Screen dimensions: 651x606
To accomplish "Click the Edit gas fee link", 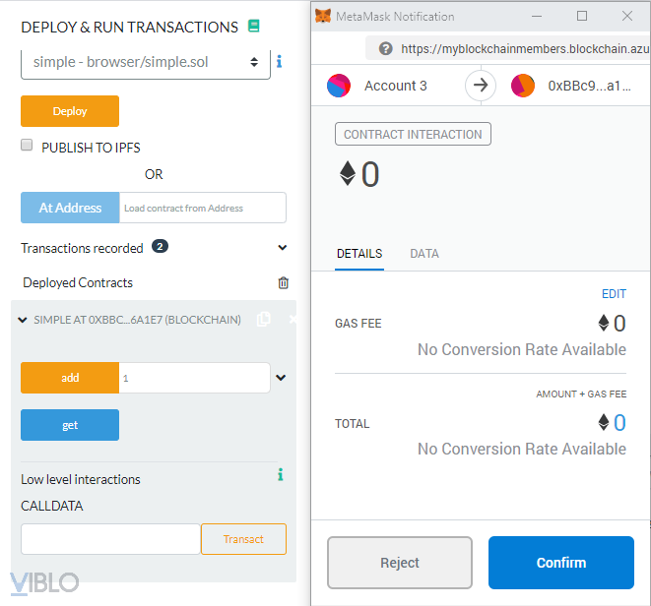I will (614, 294).
